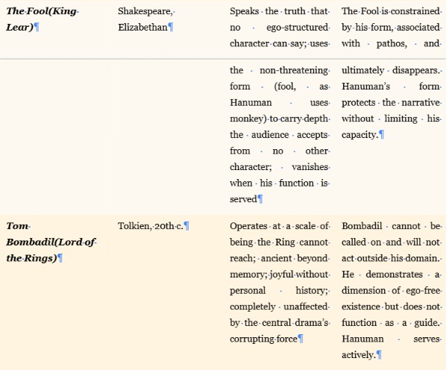Viewport: 446px width, 370px height.
Task: Click the text 'Bombadil cannot be'
Action: [391, 226]
